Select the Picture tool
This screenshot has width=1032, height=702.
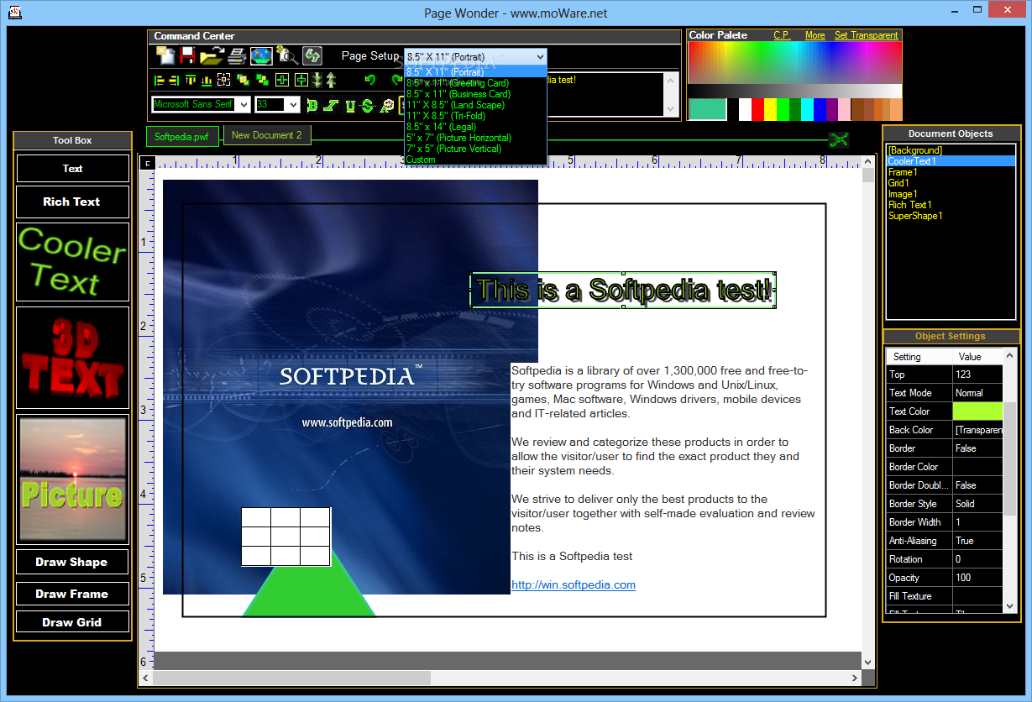(x=73, y=479)
